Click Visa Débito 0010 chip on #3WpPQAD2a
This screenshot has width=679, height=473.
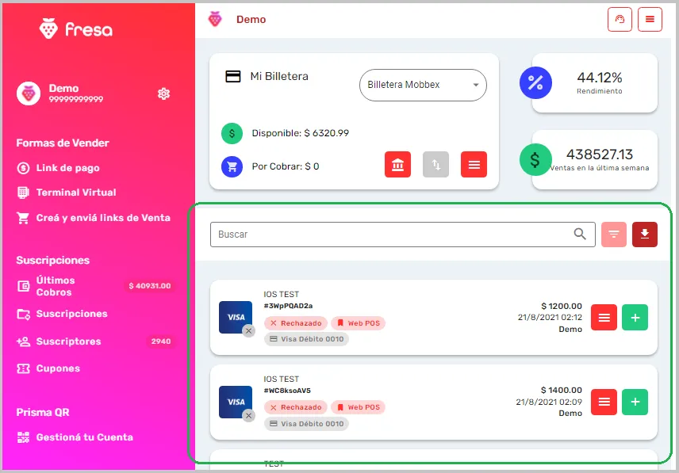point(307,339)
